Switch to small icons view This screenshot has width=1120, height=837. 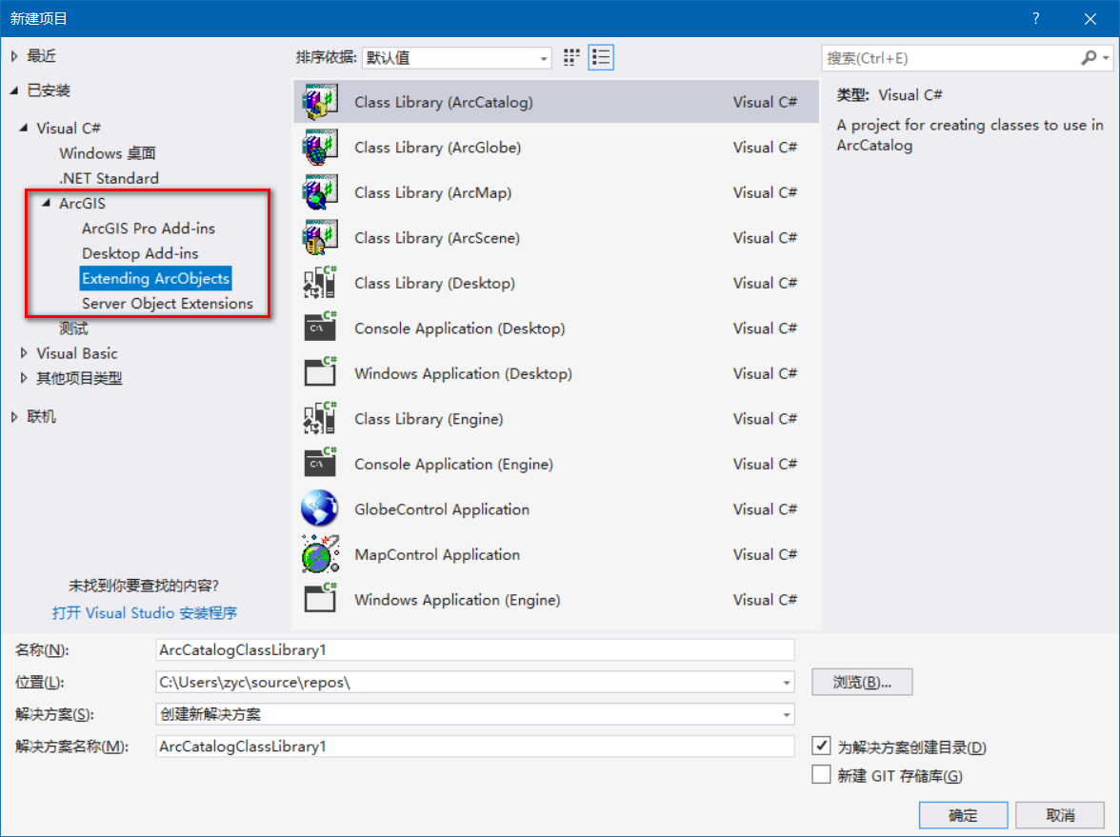click(x=571, y=58)
